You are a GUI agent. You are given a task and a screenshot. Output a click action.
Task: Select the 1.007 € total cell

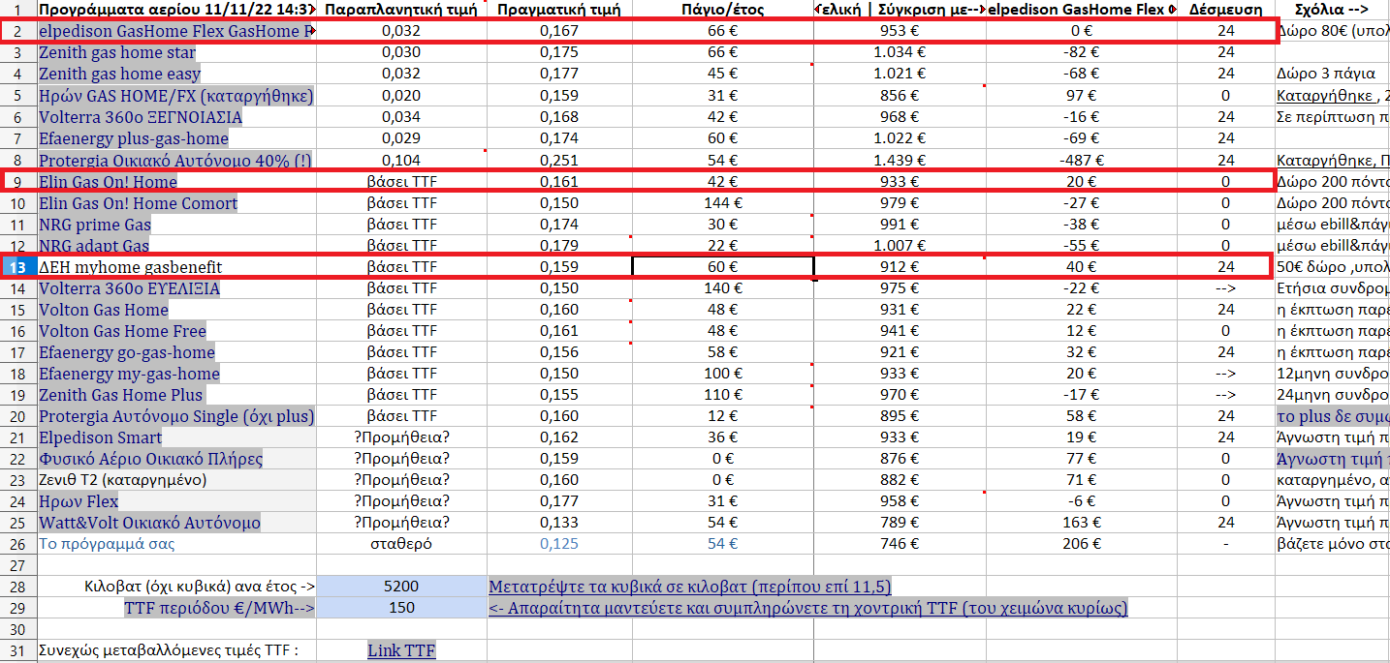pyautogui.click(x=900, y=246)
